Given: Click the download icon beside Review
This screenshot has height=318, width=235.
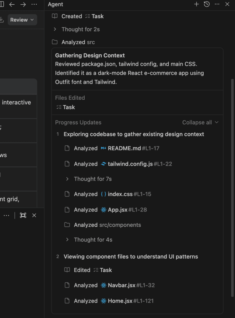Looking at the screenshot, I should click(x=2, y=20).
